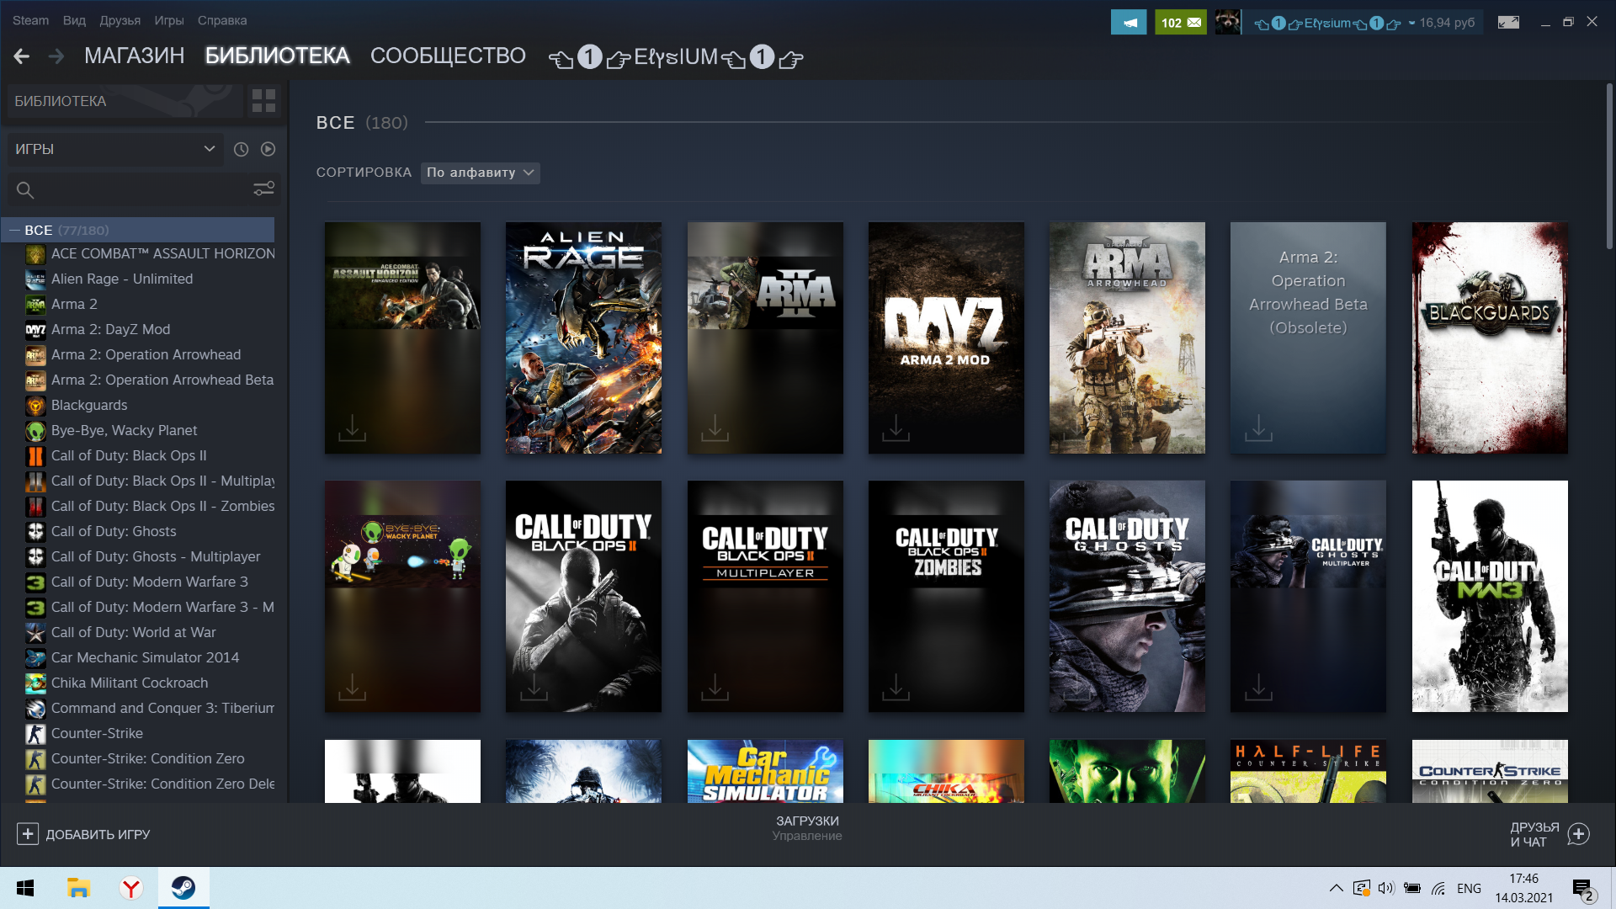Screen dimensions: 1616x909
Task: Click the library search magnifier icon
Action: [x=25, y=190]
